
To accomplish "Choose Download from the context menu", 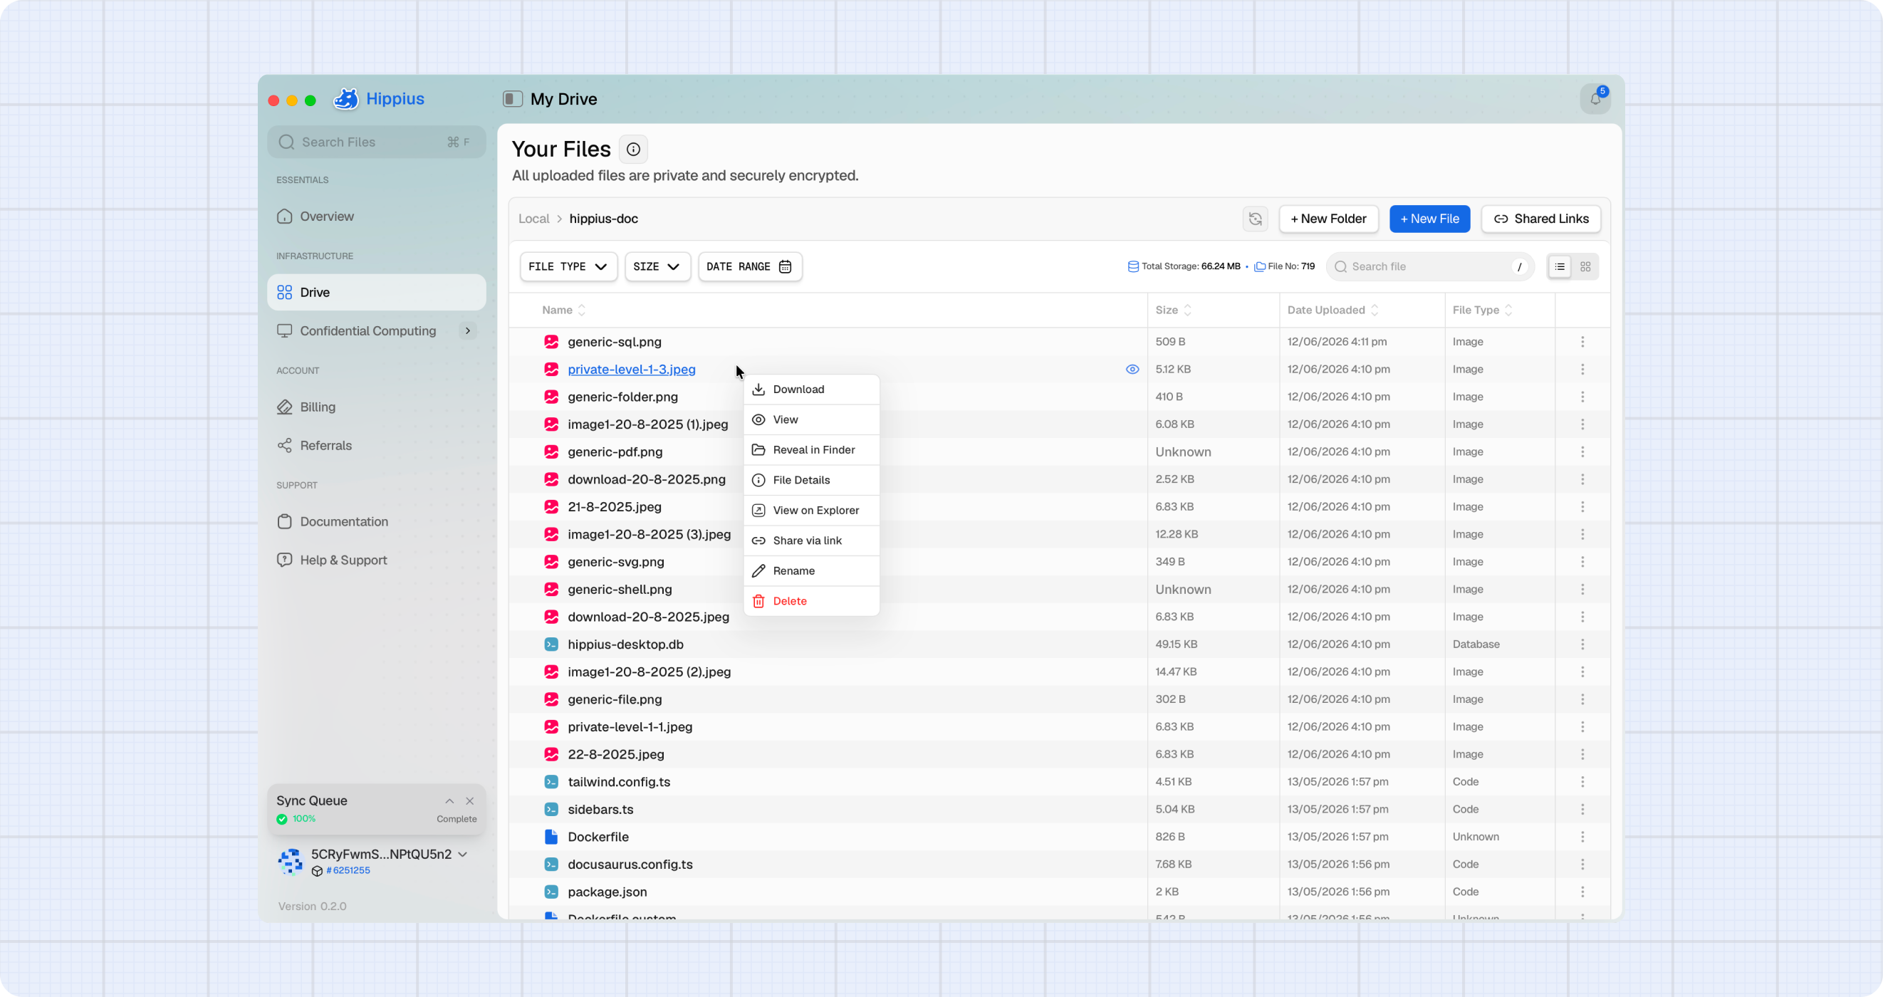I will 811,389.
